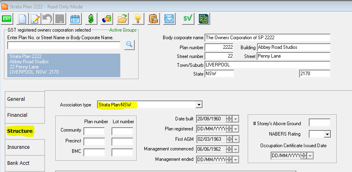Click the Occupation Certificate date spinner
Screen dimensions: 352x172
pos(304,156)
